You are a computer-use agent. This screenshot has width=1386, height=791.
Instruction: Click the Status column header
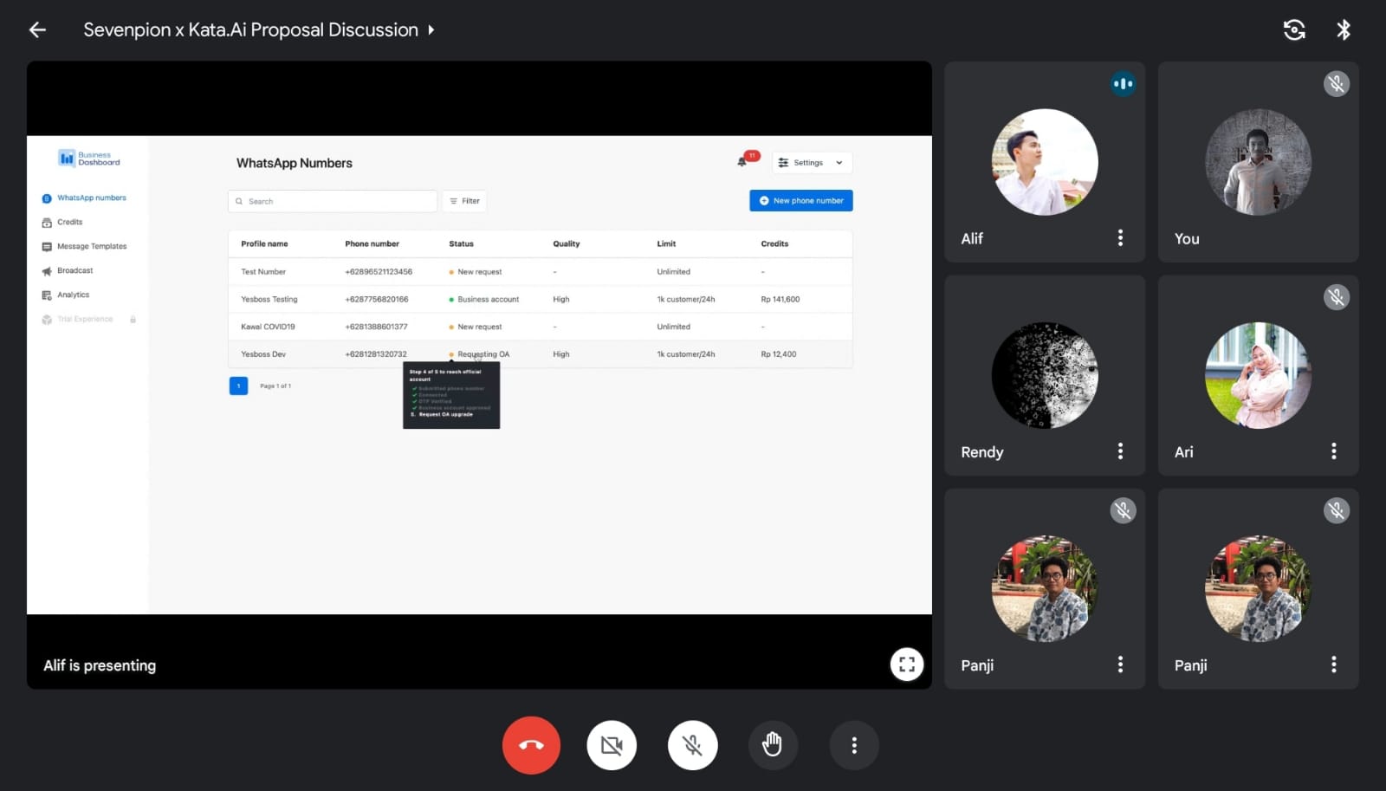462,244
